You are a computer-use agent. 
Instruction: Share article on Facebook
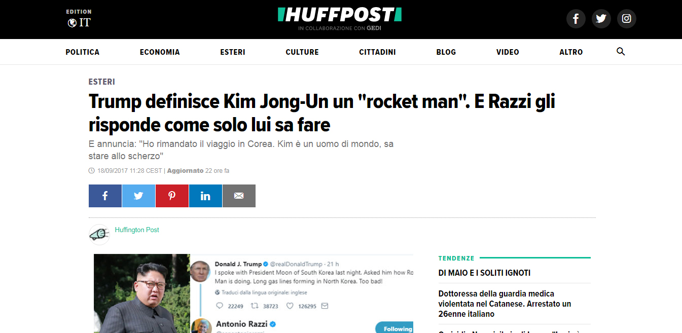coord(105,196)
